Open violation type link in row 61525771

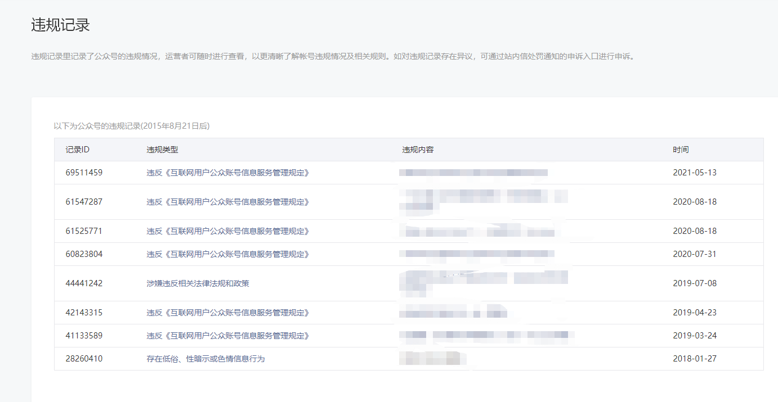point(228,231)
